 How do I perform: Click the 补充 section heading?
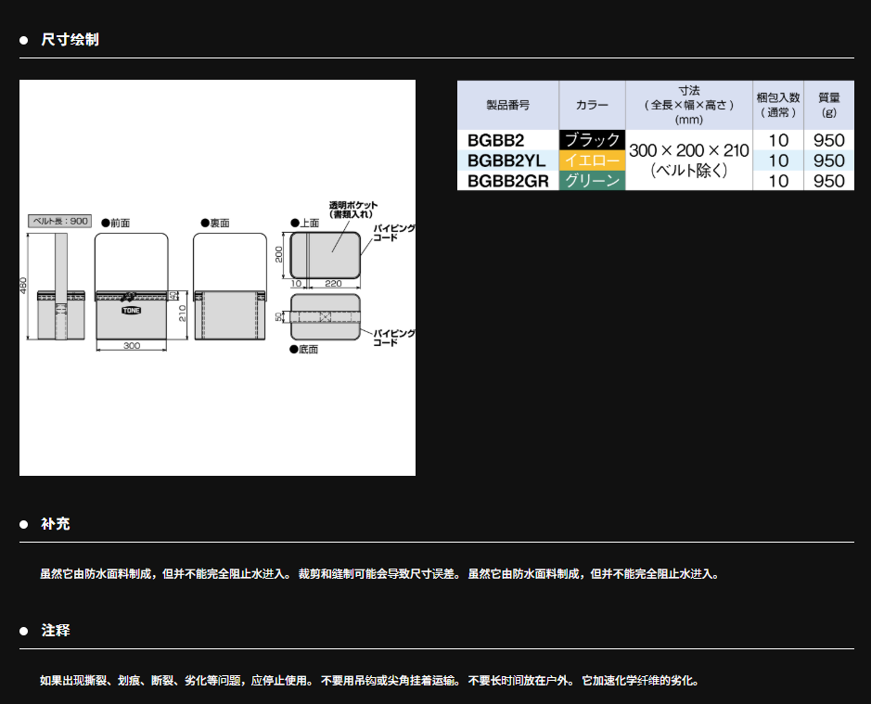pyautogui.click(x=55, y=524)
